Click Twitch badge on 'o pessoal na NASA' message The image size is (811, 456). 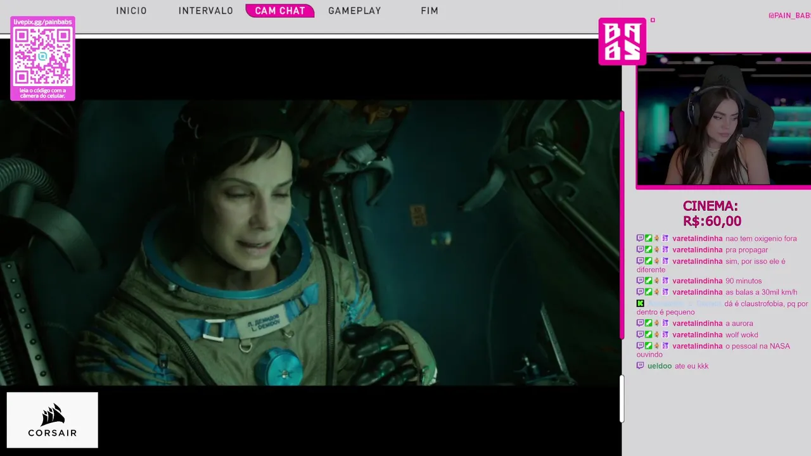tap(640, 346)
